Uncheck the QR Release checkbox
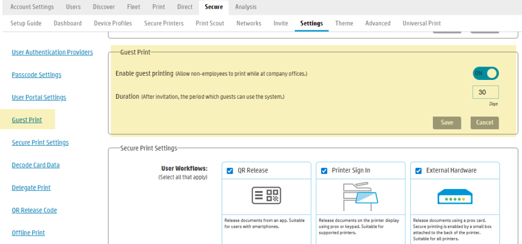This screenshot has width=522, height=244. pos(230,171)
